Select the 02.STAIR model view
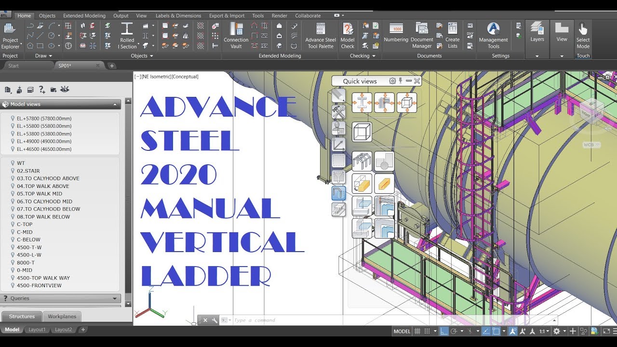The height and width of the screenshot is (347, 617). [x=28, y=171]
